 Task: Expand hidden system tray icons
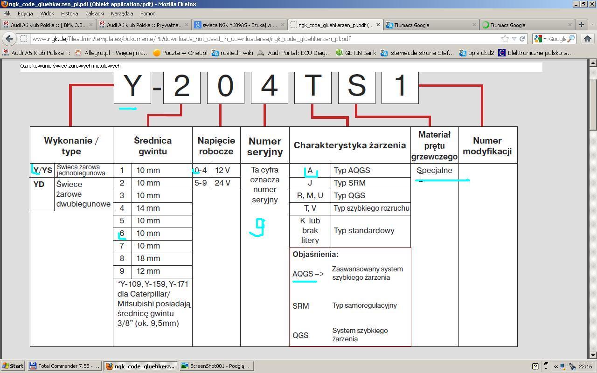(x=555, y=366)
